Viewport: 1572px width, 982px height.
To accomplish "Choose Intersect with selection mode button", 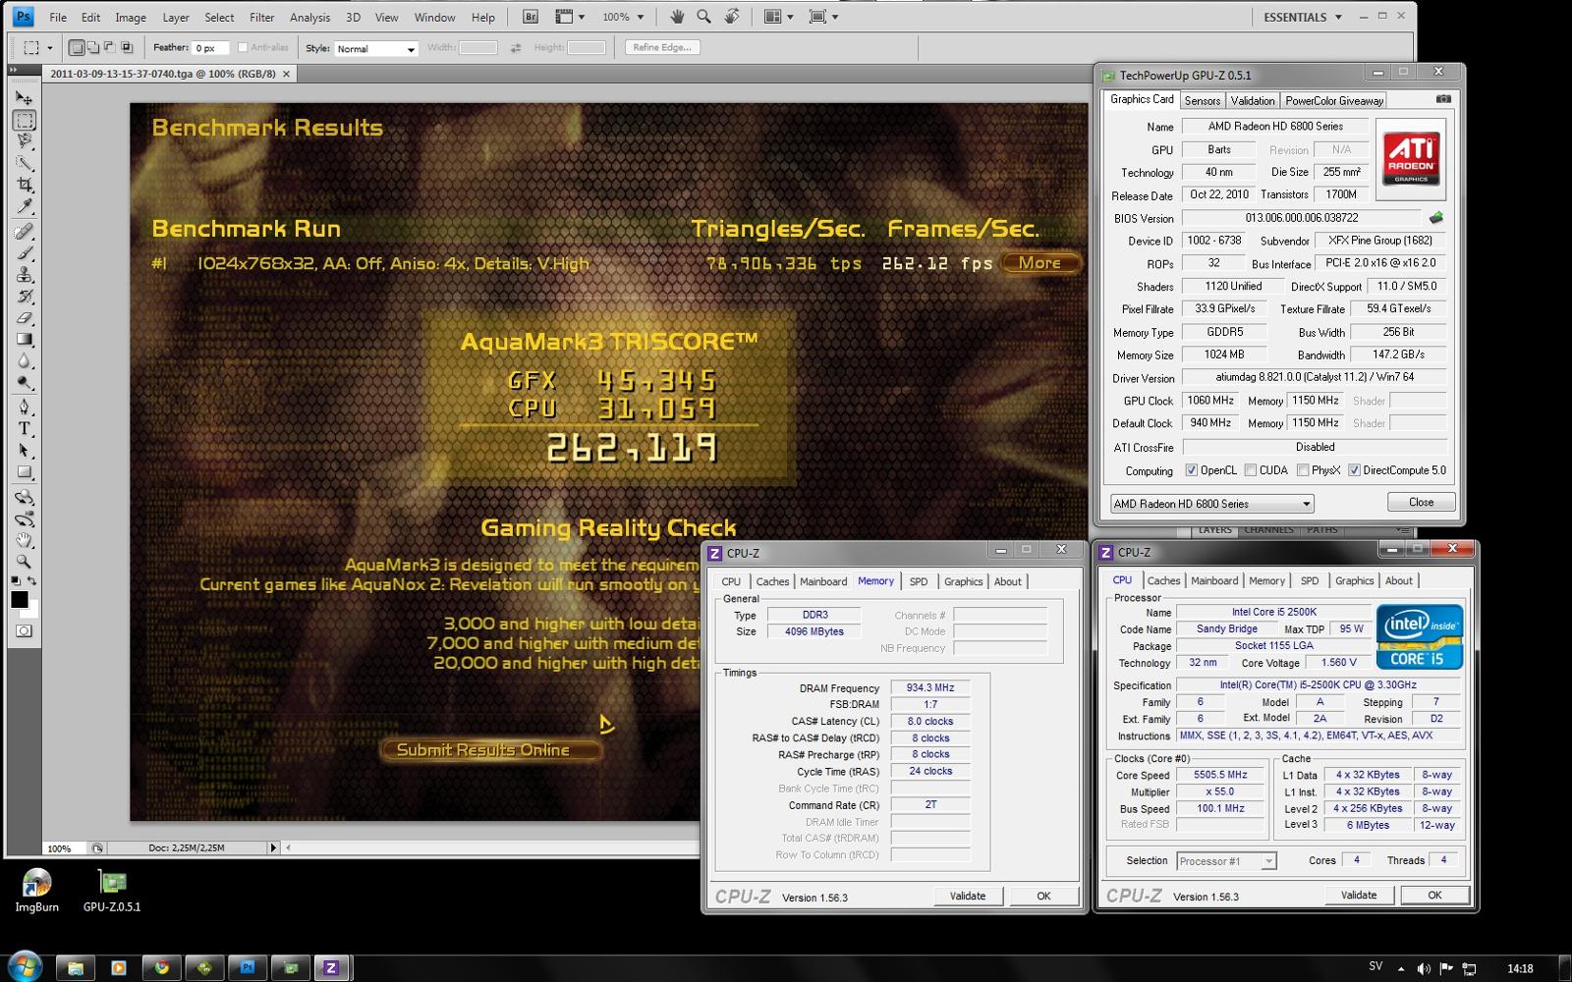I will [127, 47].
